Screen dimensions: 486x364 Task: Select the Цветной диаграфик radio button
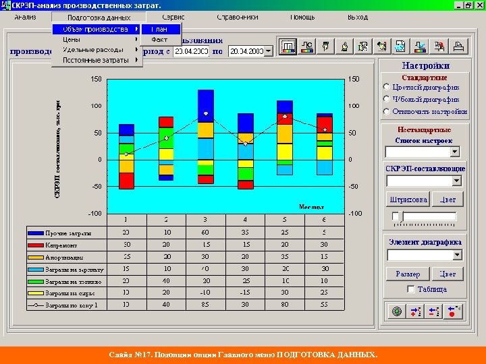(x=386, y=87)
